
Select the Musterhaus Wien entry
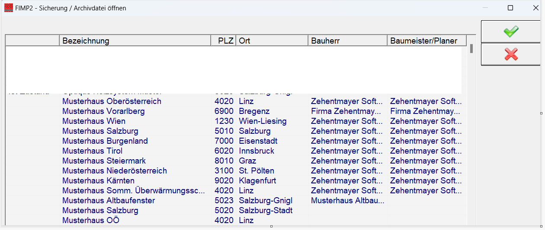tap(94, 121)
